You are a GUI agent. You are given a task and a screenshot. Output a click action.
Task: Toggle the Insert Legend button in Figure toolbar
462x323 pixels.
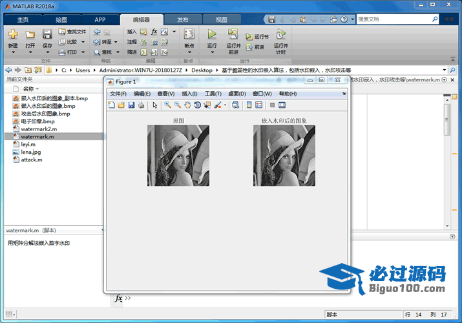259,105
